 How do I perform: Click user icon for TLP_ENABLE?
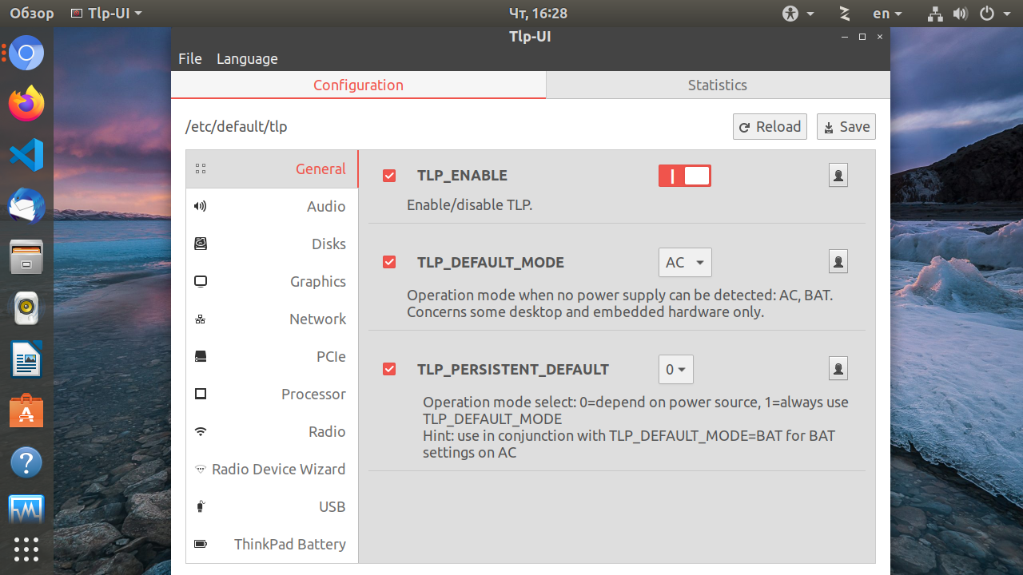(x=838, y=175)
